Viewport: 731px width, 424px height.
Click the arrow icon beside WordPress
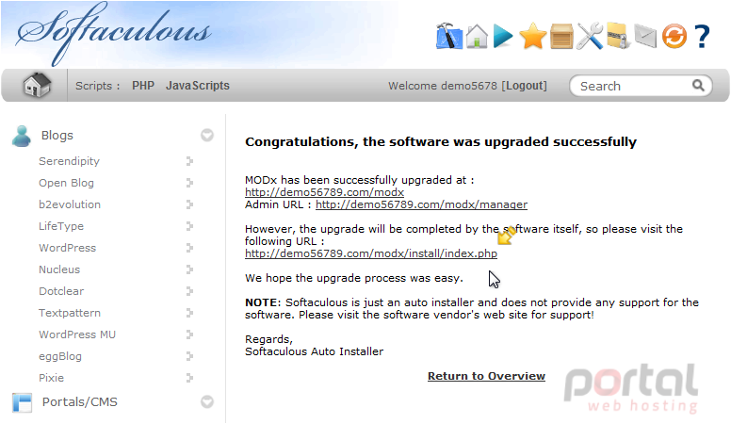(x=189, y=248)
